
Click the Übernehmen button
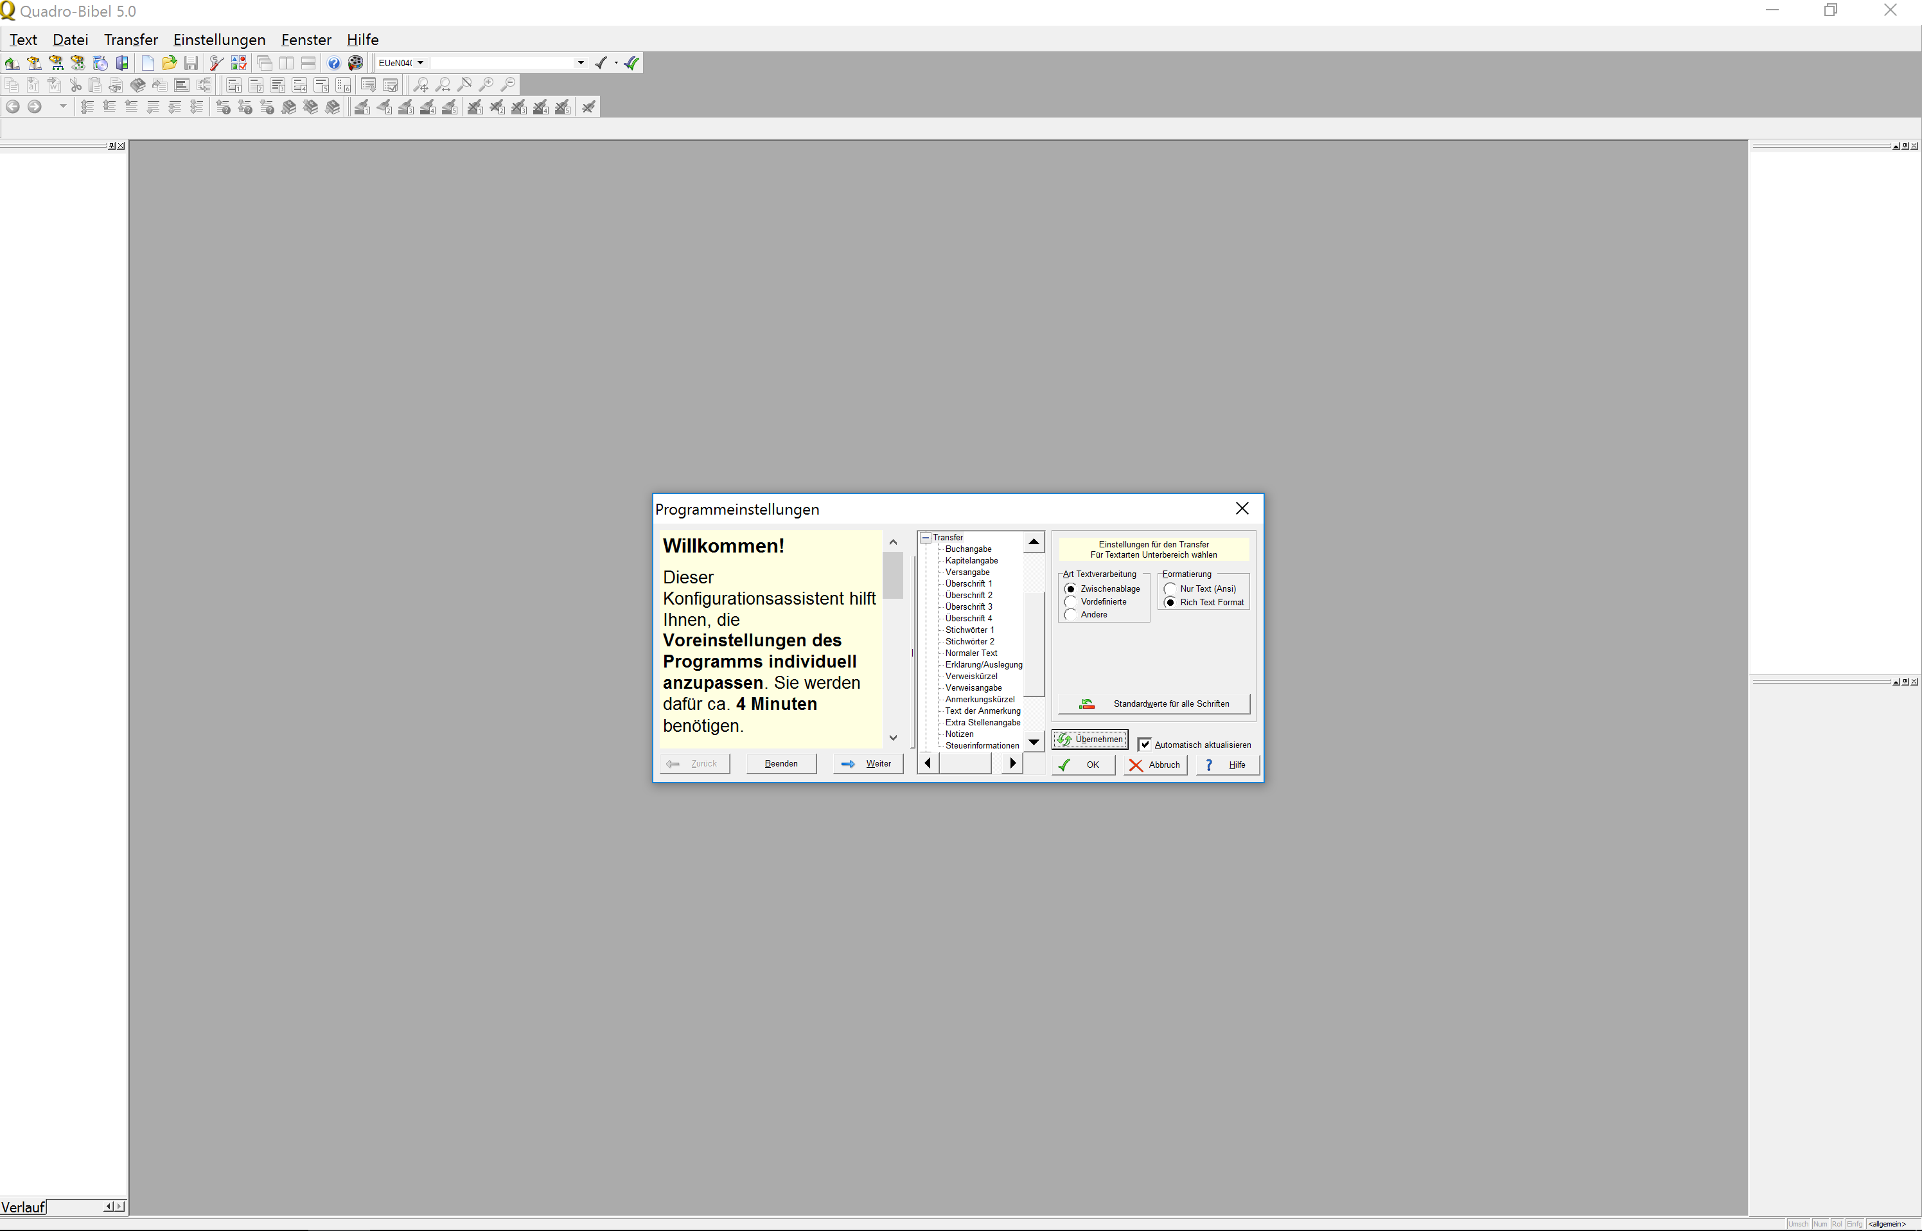point(1089,739)
